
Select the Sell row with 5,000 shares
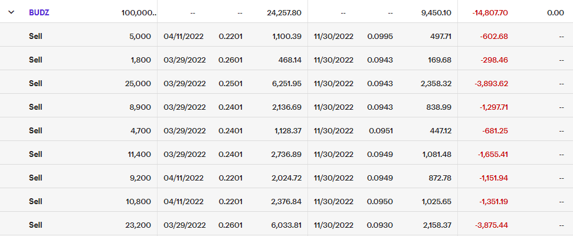pos(36,36)
